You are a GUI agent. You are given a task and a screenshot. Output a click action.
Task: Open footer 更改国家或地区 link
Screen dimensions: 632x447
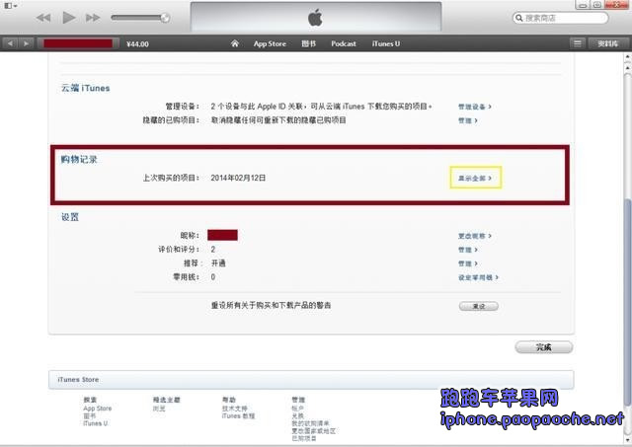tap(314, 431)
